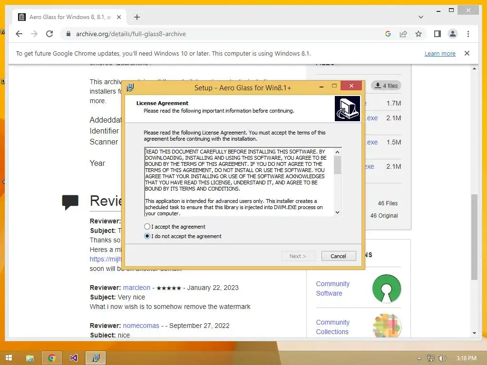Bookmark this page with the star
The width and height of the screenshot is (487, 365).
[419, 34]
